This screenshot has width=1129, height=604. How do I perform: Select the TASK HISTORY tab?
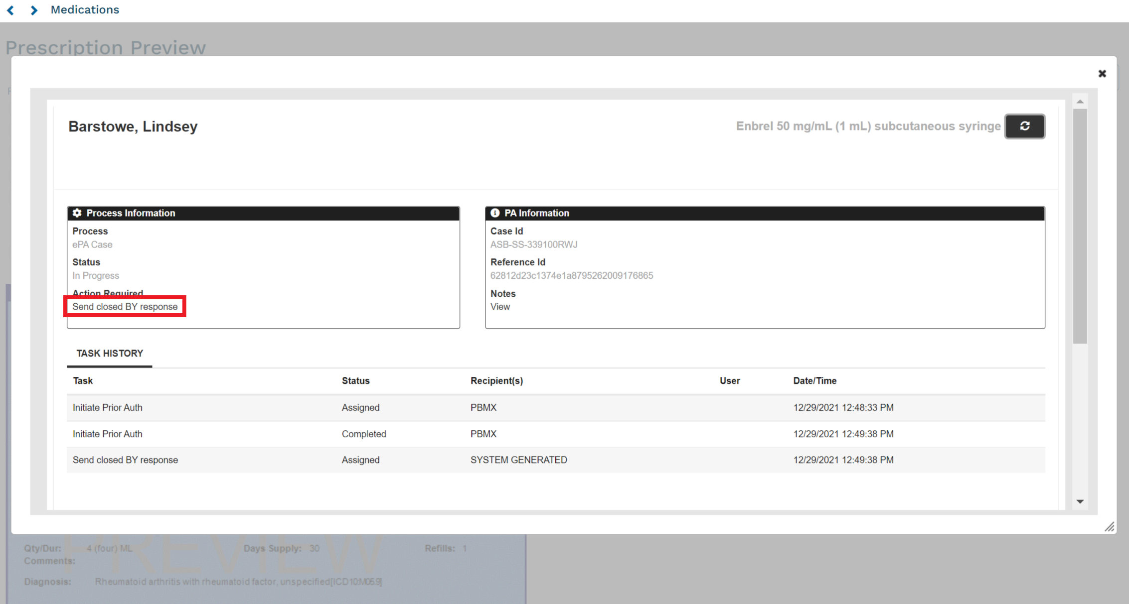pyautogui.click(x=110, y=354)
